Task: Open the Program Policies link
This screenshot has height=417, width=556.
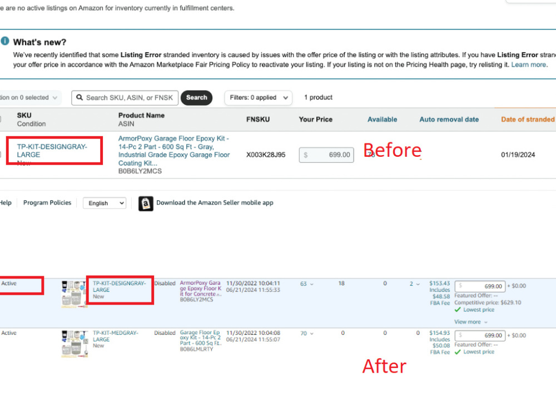Action: click(x=47, y=202)
